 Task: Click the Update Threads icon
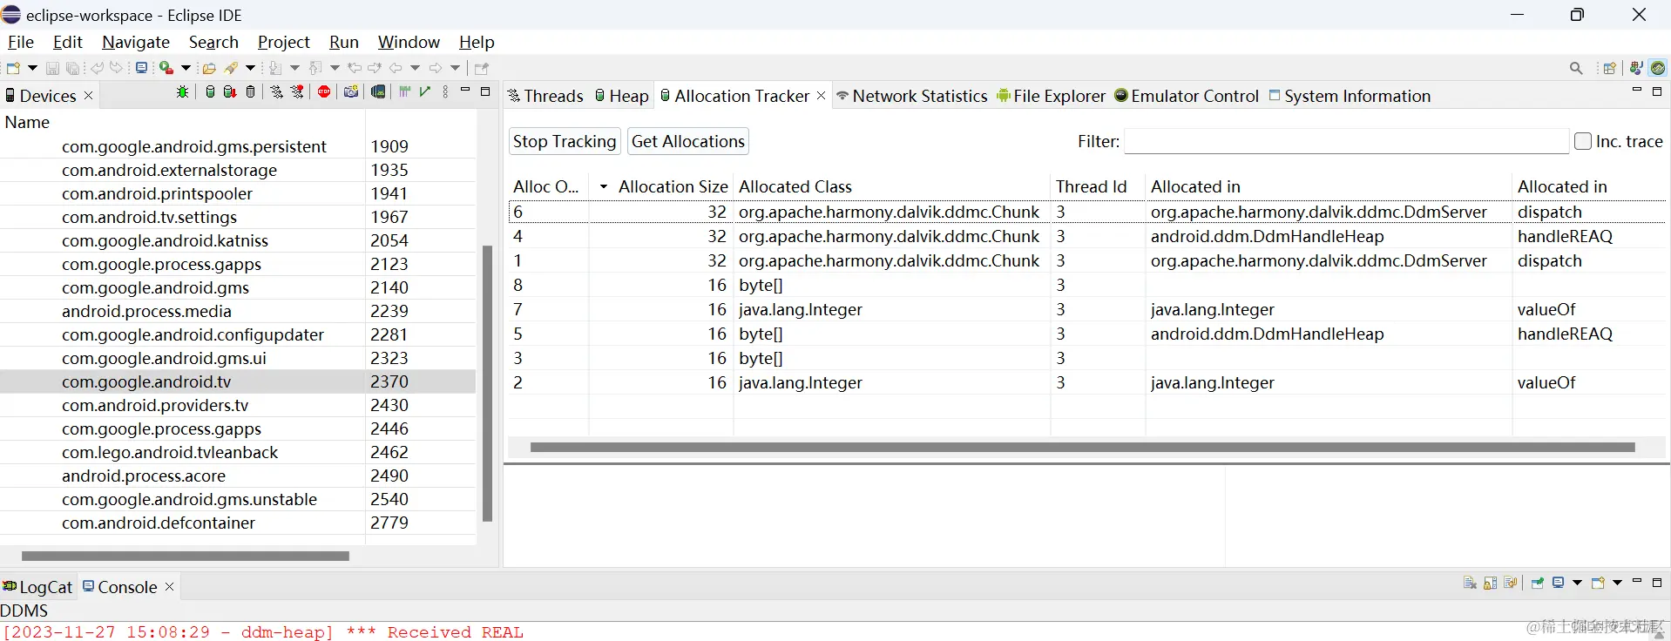(x=276, y=91)
